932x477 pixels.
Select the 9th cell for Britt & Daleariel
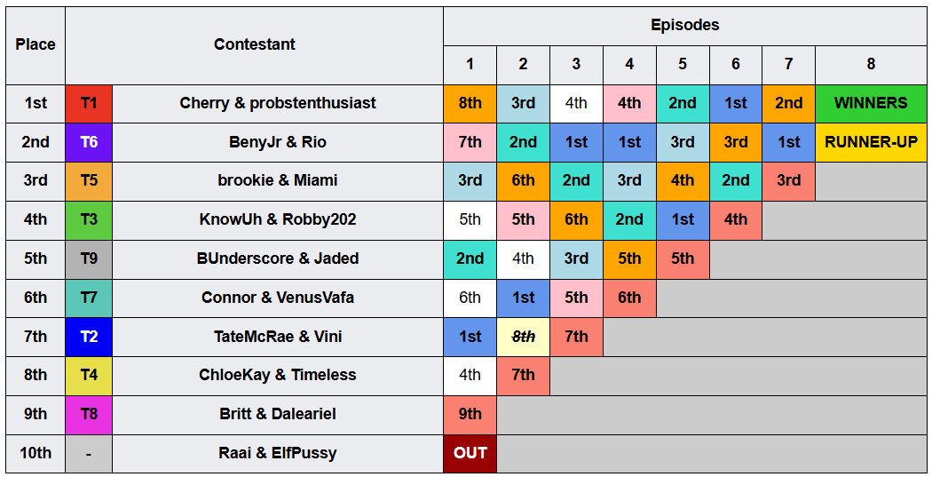click(x=470, y=414)
